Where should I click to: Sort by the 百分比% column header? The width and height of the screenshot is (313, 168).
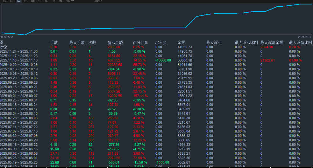tap(140, 42)
